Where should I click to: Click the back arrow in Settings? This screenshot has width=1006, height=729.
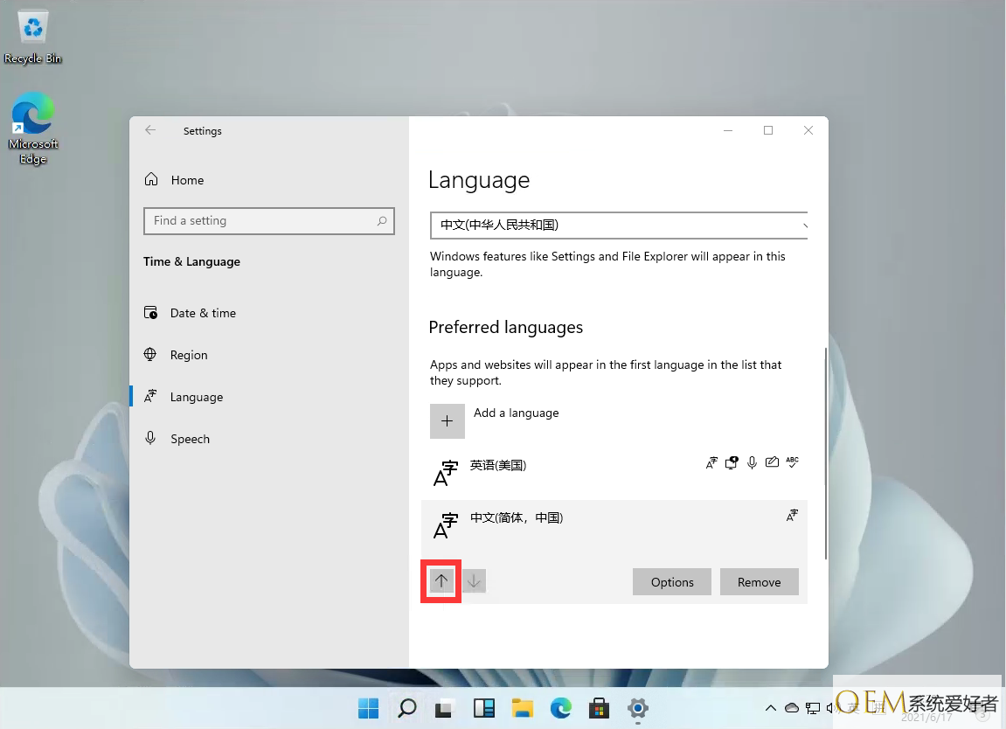coord(150,130)
